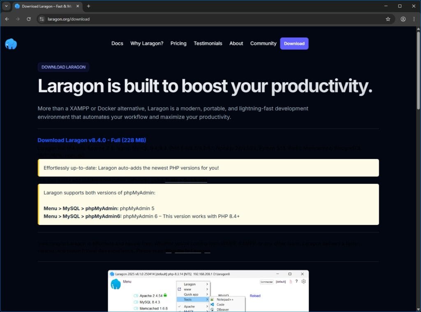Open Docs in the navigation bar
The height and width of the screenshot is (312, 421).
point(117,43)
